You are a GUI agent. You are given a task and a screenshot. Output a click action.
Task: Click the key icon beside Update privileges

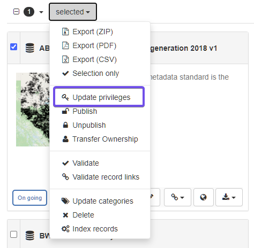pos(65,97)
